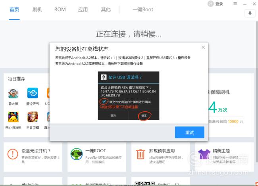
Task: Open the 王者荣耀 game icon
Action: pos(33,117)
